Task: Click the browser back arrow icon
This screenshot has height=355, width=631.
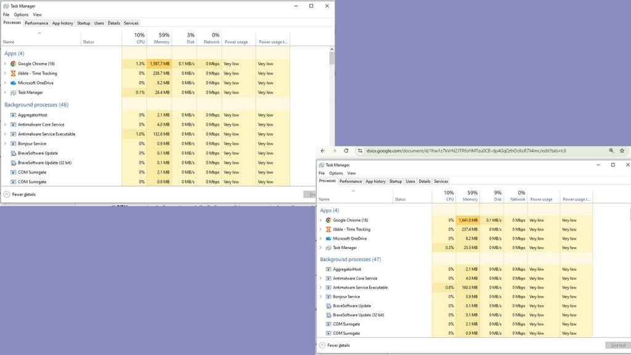Action: click(x=323, y=150)
